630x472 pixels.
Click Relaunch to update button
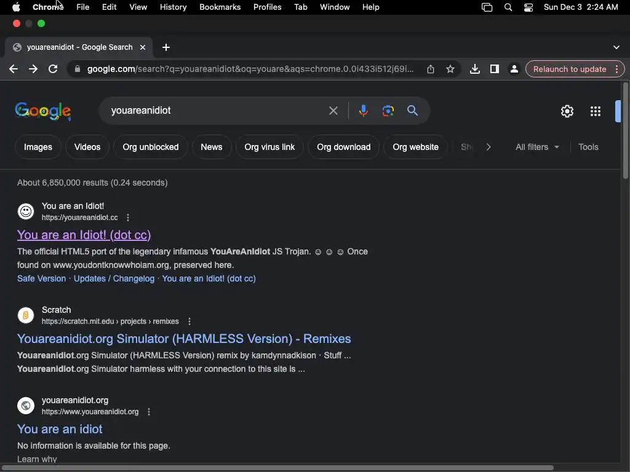(569, 69)
